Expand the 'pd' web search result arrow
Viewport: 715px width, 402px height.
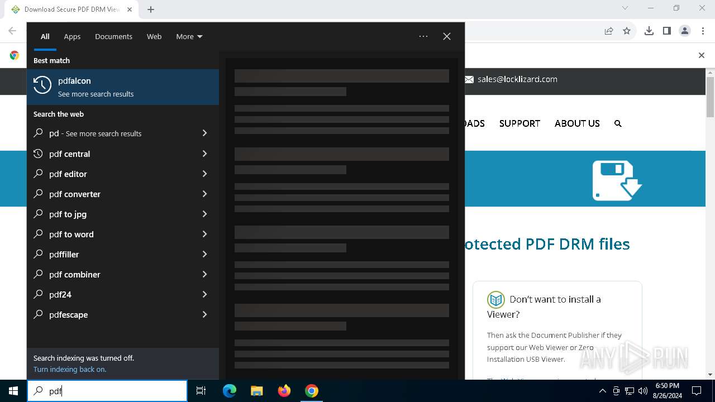(x=204, y=133)
